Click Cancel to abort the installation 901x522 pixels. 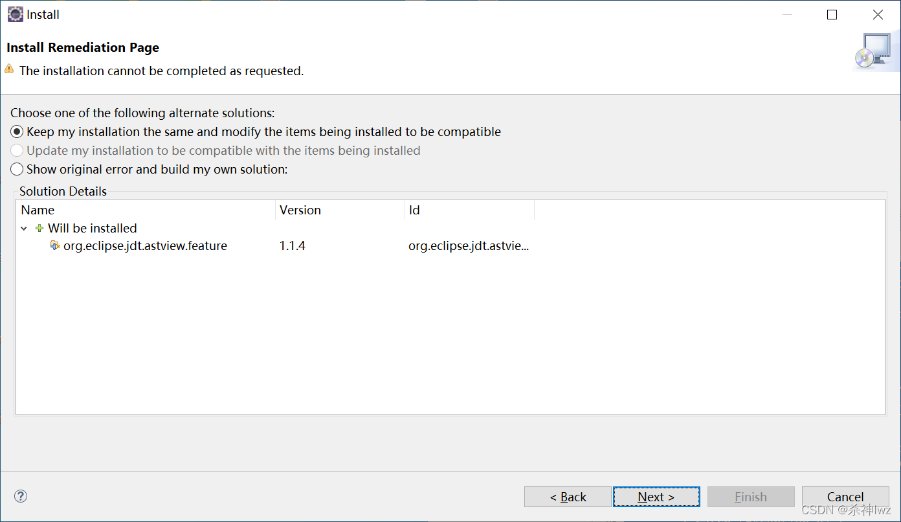(845, 496)
